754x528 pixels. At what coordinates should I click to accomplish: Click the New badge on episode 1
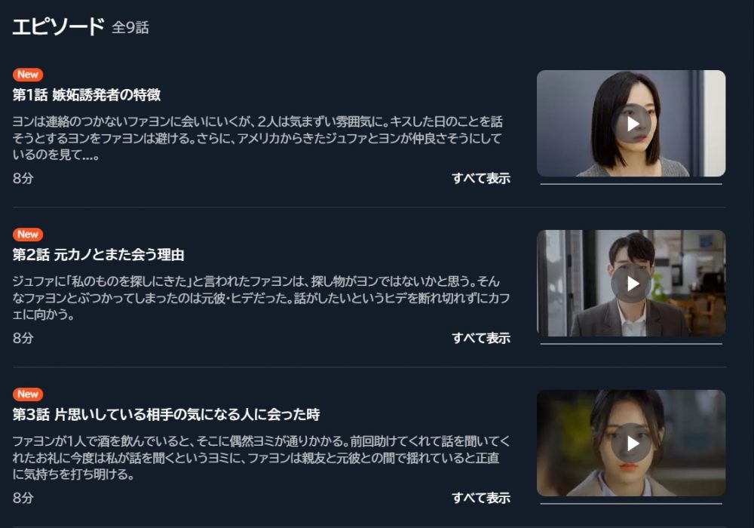tap(28, 75)
